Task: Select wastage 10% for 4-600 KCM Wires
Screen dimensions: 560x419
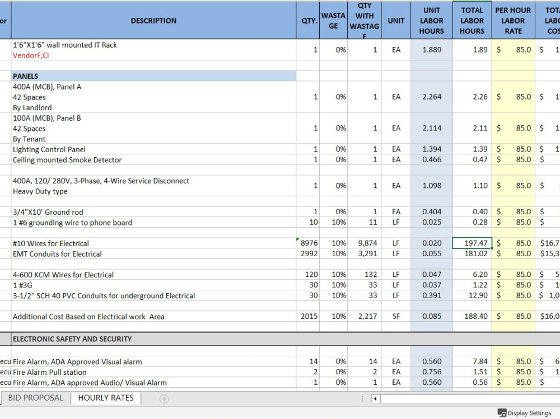Action: pyautogui.click(x=333, y=275)
